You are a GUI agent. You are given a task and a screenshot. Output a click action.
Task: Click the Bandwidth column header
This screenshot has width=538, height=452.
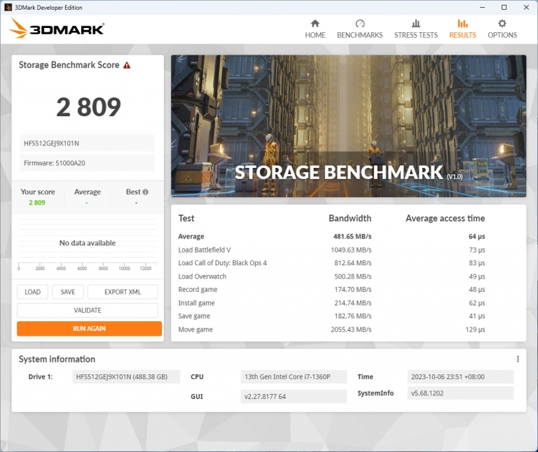tap(350, 218)
